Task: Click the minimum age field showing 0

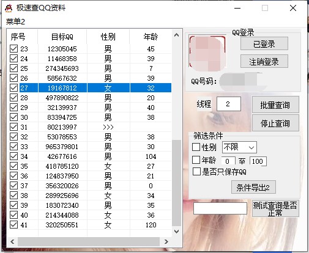Action: [x=228, y=161]
